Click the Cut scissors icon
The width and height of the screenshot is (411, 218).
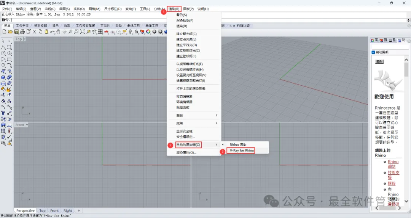click(x=34, y=31)
